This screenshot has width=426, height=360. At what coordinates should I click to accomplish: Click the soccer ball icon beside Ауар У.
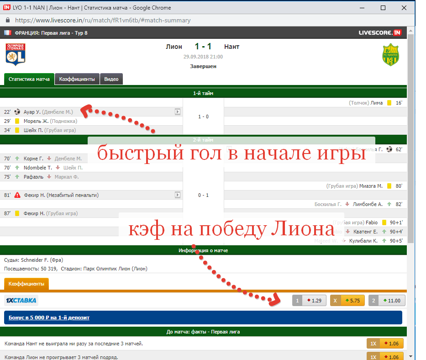point(17,112)
